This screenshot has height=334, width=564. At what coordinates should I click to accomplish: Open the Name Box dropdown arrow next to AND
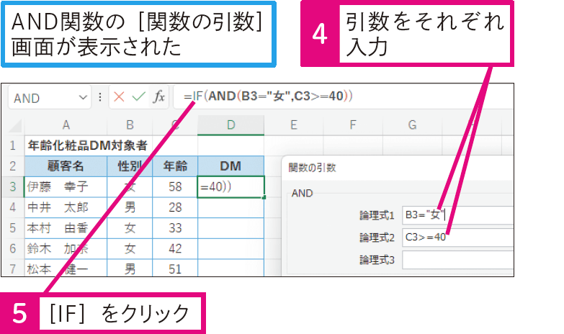[83, 97]
